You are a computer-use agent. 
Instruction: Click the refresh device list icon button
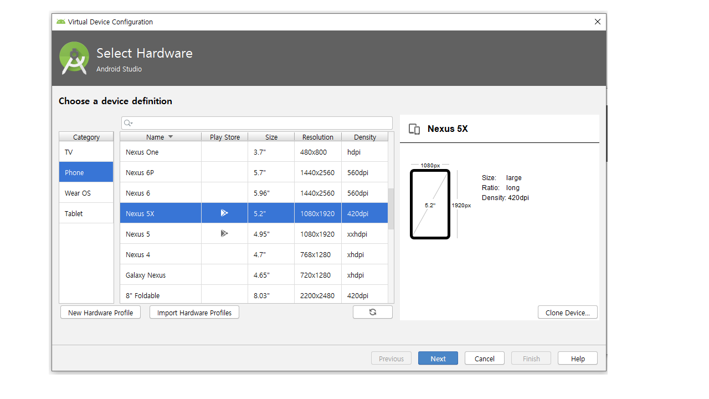tap(373, 312)
